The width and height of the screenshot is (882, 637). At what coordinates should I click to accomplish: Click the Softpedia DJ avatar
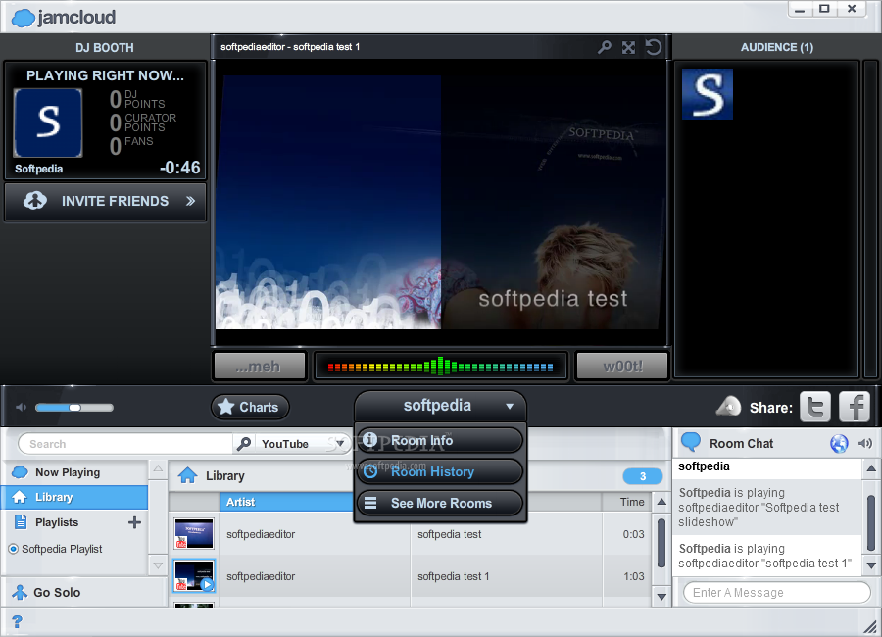click(48, 122)
